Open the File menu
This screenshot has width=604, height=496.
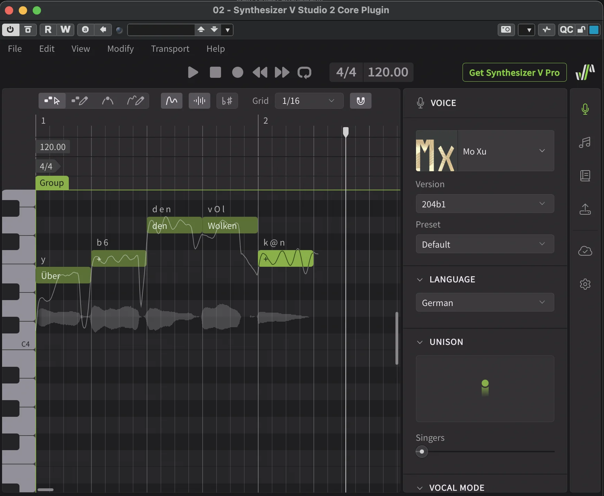point(15,49)
